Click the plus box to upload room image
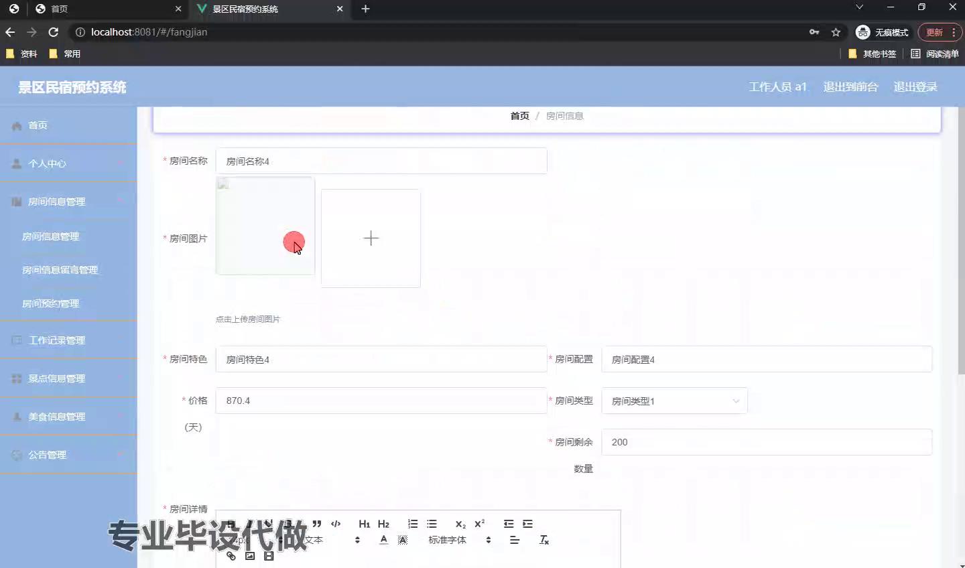The image size is (965, 568). coord(371,238)
